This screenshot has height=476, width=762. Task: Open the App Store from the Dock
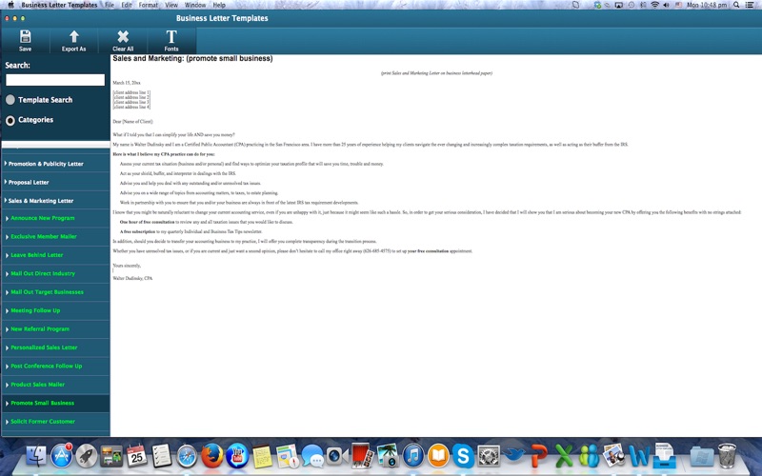point(61,456)
